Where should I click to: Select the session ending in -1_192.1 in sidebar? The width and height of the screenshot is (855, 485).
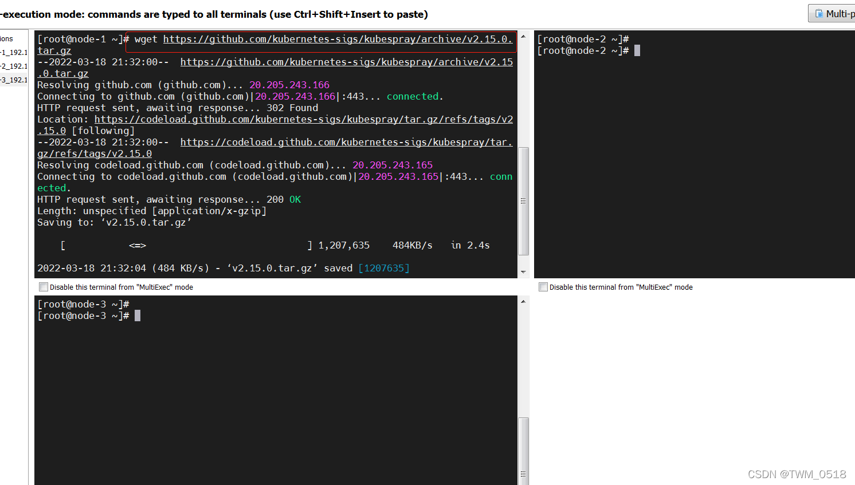14,53
